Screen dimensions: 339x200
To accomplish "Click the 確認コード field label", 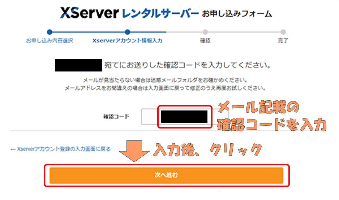I will tap(116, 117).
